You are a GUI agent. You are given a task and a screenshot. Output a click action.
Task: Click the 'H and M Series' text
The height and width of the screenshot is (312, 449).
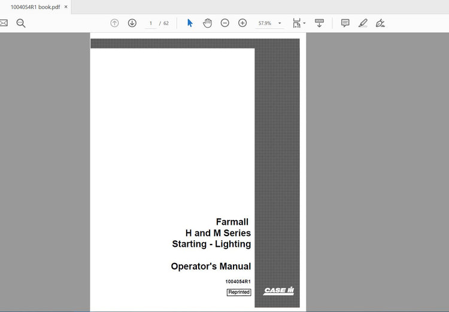coord(218,233)
